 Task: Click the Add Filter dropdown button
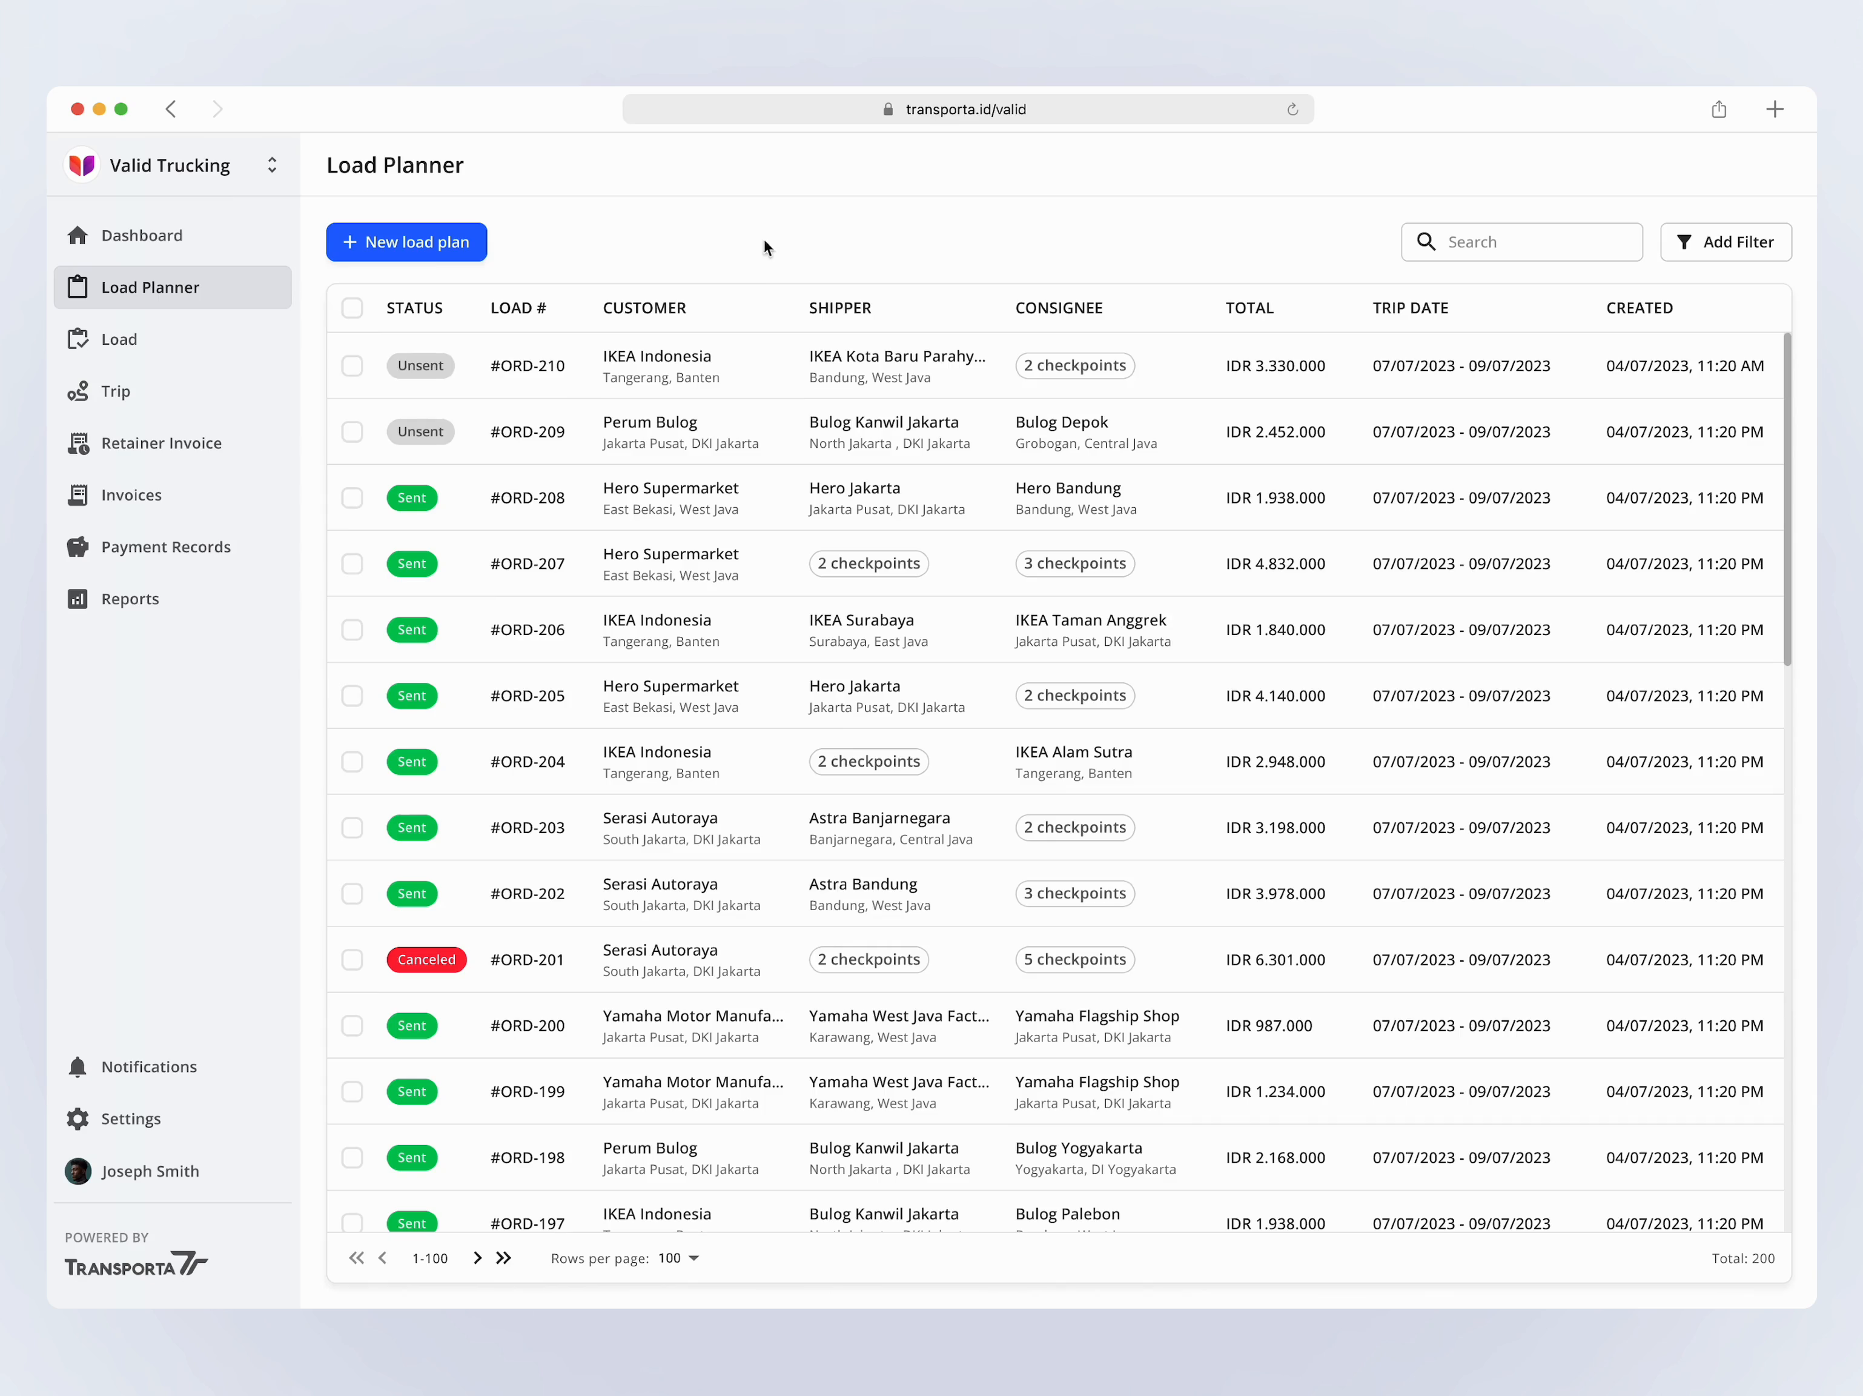point(1727,242)
